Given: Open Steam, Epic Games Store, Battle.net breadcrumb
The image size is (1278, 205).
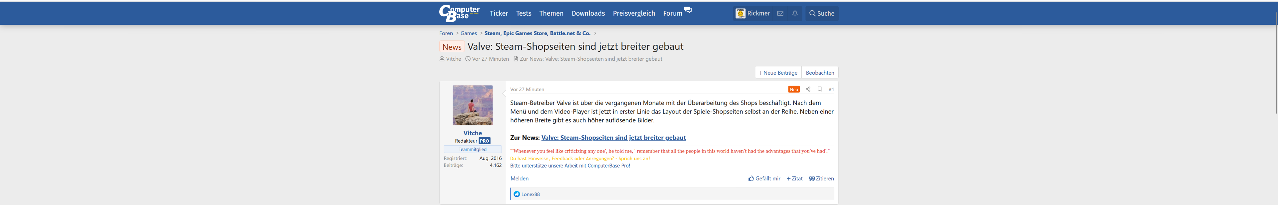Looking at the screenshot, I should pyautogui.click(x=537, y=33).
